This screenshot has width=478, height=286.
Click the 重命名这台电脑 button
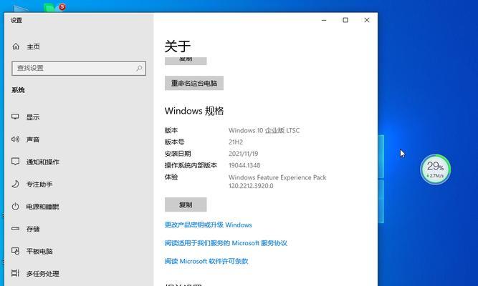click(194, 83)
